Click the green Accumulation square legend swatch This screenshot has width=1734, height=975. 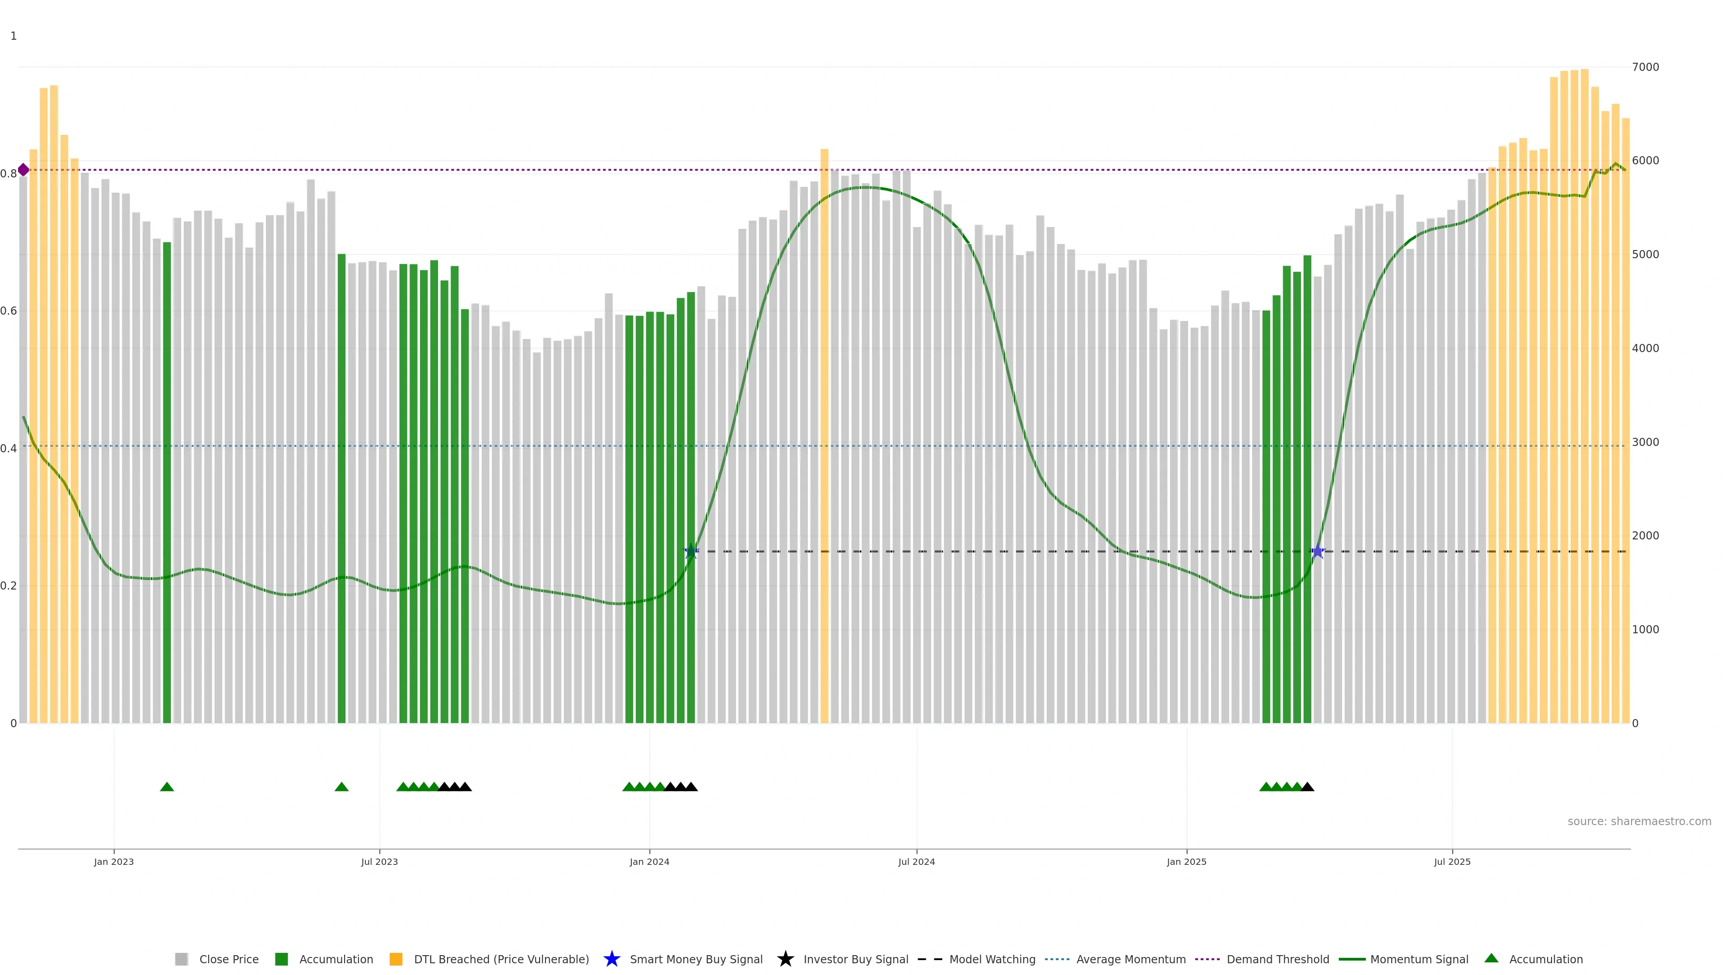281,959
